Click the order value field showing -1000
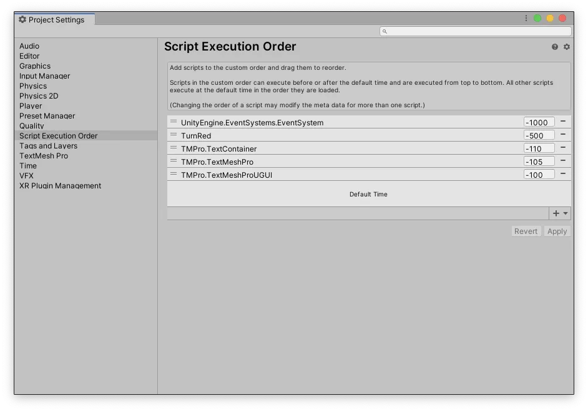The image size is (588, 411). pyautogui.click(x=539, y=122)
